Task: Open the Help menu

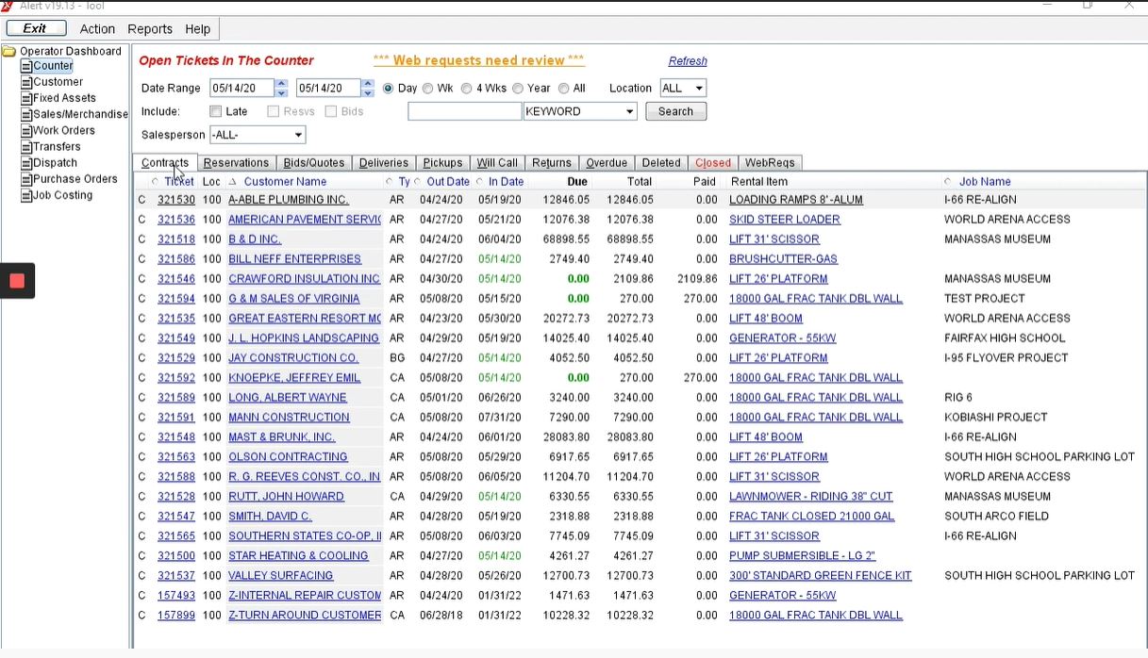Action: tap(198, 29)
